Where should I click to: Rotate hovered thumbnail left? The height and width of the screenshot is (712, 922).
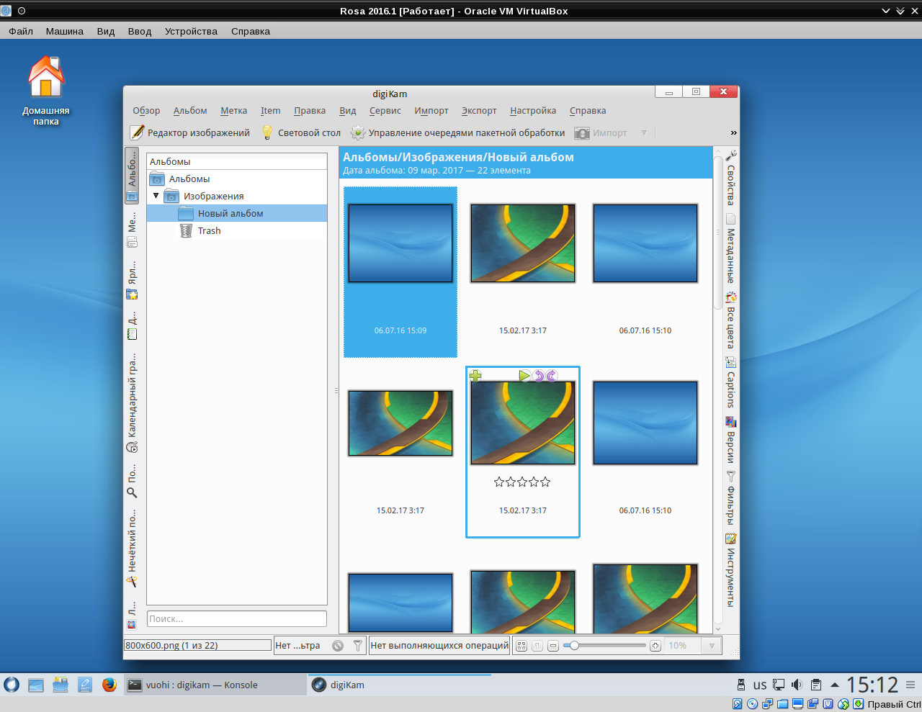coord(538,376)
